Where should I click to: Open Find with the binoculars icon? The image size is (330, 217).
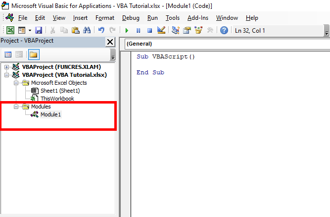[87, 30]
